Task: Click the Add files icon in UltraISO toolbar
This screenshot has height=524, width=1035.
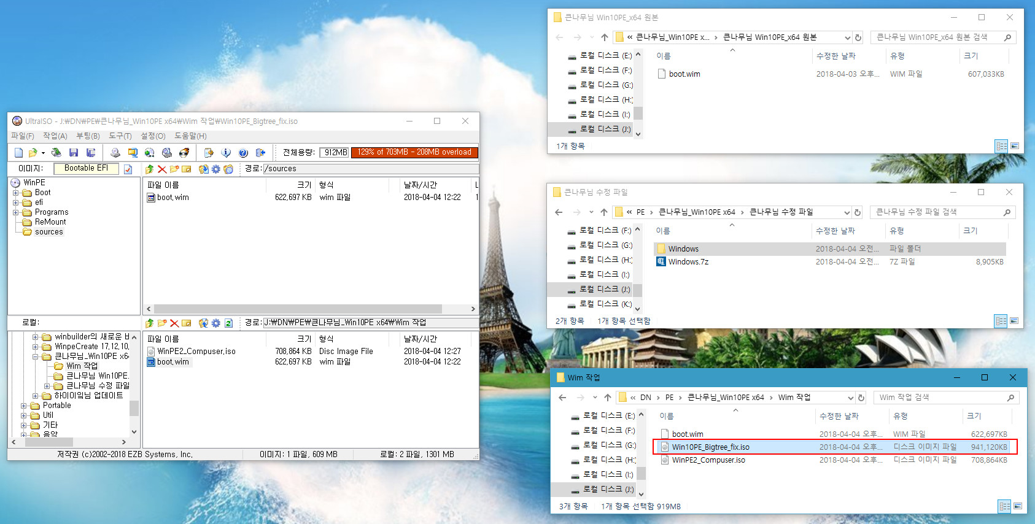Action: (x=209, y=152)
